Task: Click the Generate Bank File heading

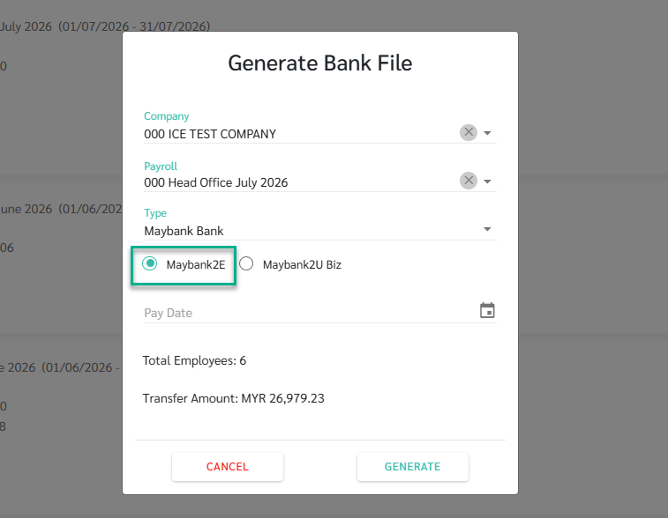Action: pyautogui.click(x=320, y=63)
